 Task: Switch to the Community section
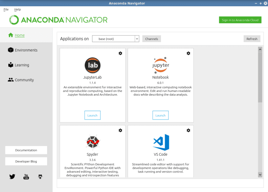click(24, 80)
